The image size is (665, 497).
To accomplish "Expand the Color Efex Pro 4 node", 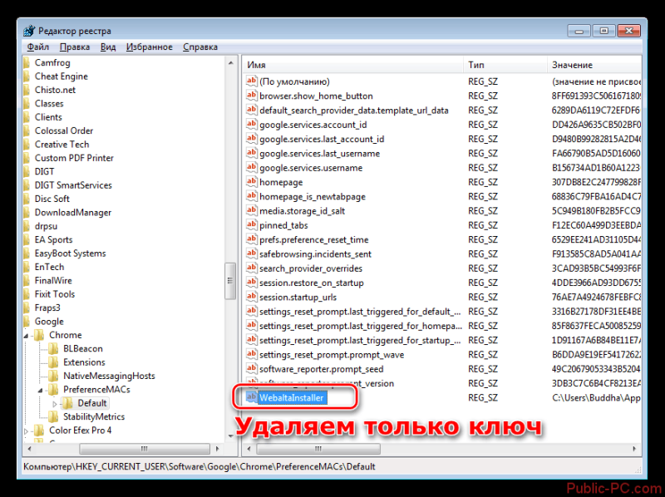I will click(x=27, y=431).
